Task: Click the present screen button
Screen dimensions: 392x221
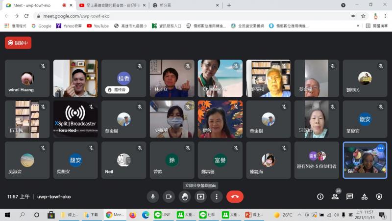Action: [201, 197]
